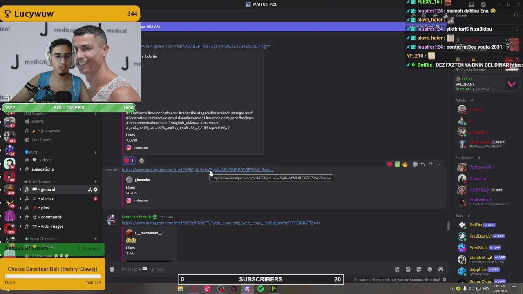The height and width of the screenshot is (294, 523).
Task: Select server icon with 751 badge
Action: click(x=10, y=136)
